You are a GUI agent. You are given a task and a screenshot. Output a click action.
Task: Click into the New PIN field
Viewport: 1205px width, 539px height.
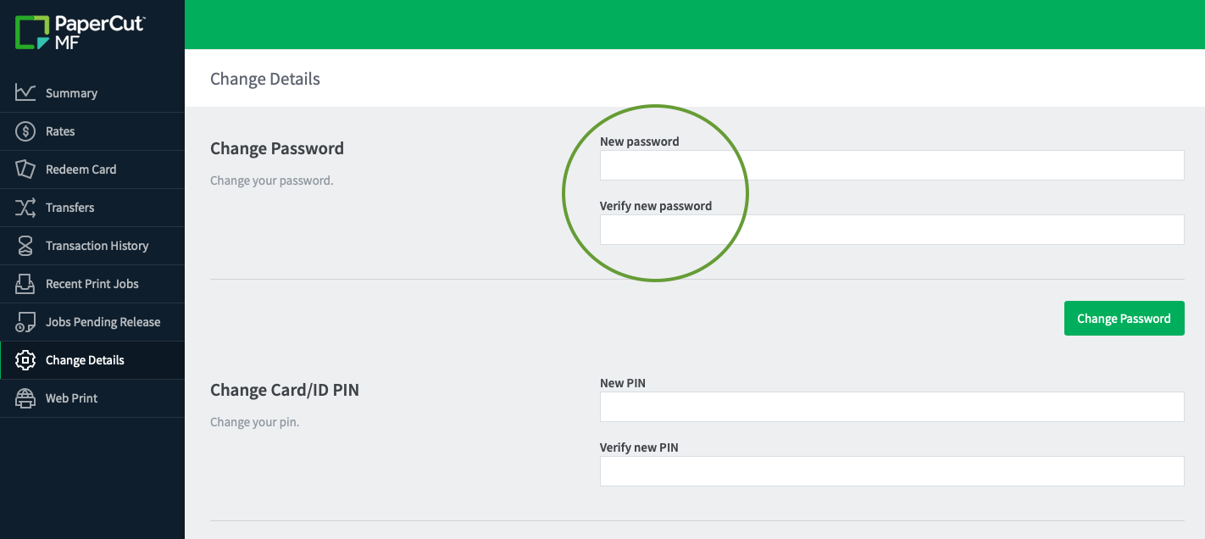pyautogui.click(x=891, y=407)
